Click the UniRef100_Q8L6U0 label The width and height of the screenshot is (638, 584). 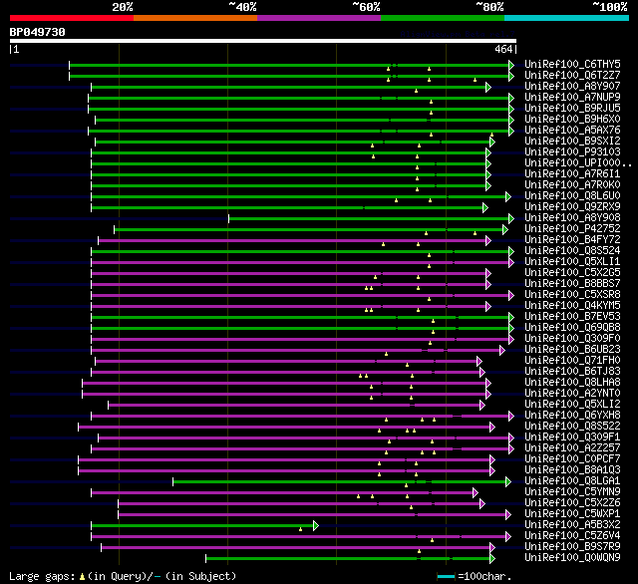pyautogui.click(x=572, y=196)
